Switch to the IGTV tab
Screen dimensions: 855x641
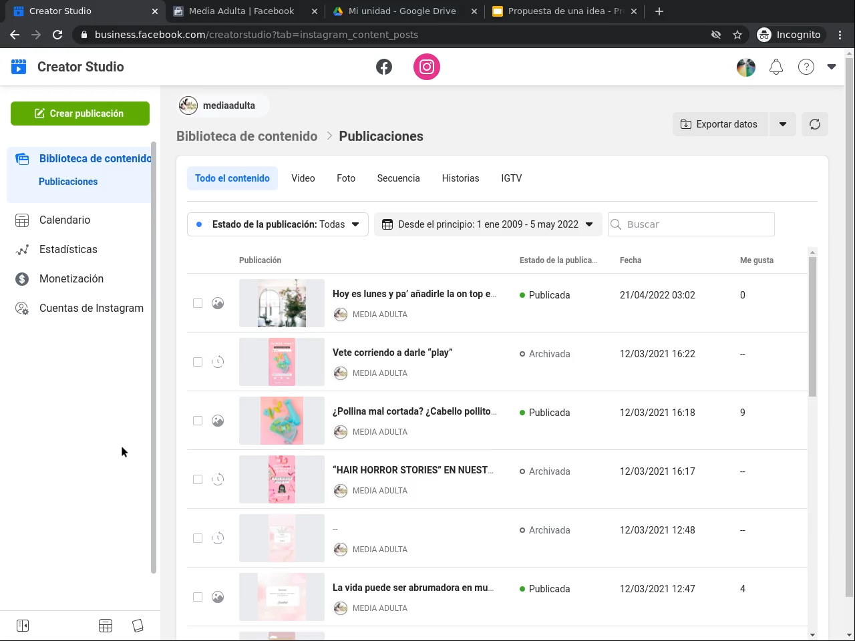tap(512, 178)
